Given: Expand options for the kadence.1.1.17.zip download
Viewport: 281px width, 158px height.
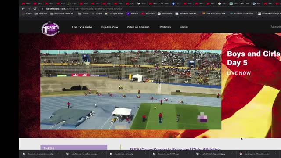Looking at the screenshot, I should pos(188,154).
